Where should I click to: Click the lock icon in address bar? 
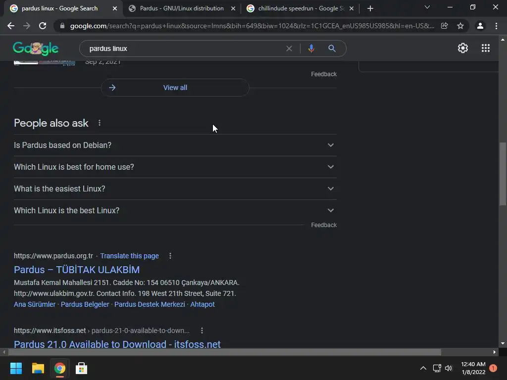click(x=62, y=26)
